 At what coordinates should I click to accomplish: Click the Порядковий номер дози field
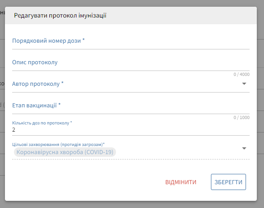point(131,41)
